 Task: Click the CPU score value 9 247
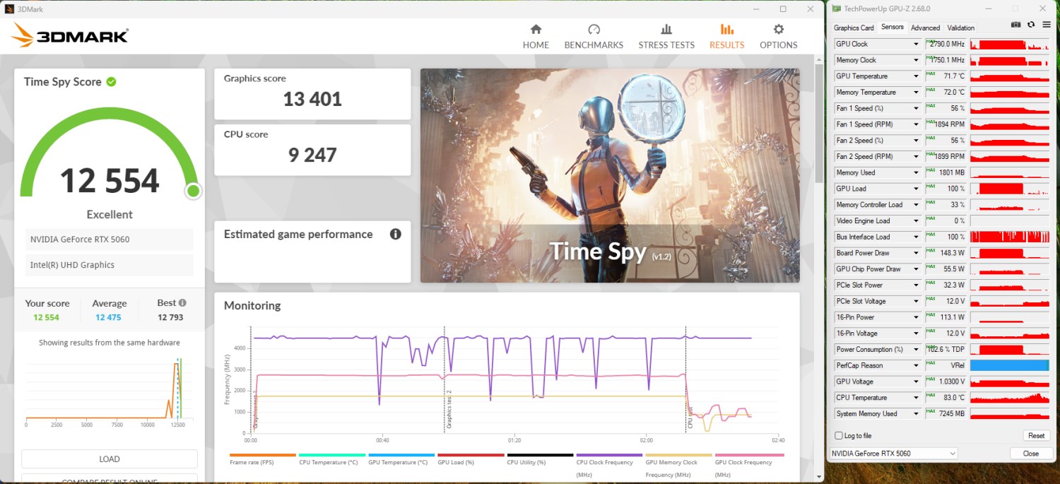pyautogui.click(x=312, y=155)
